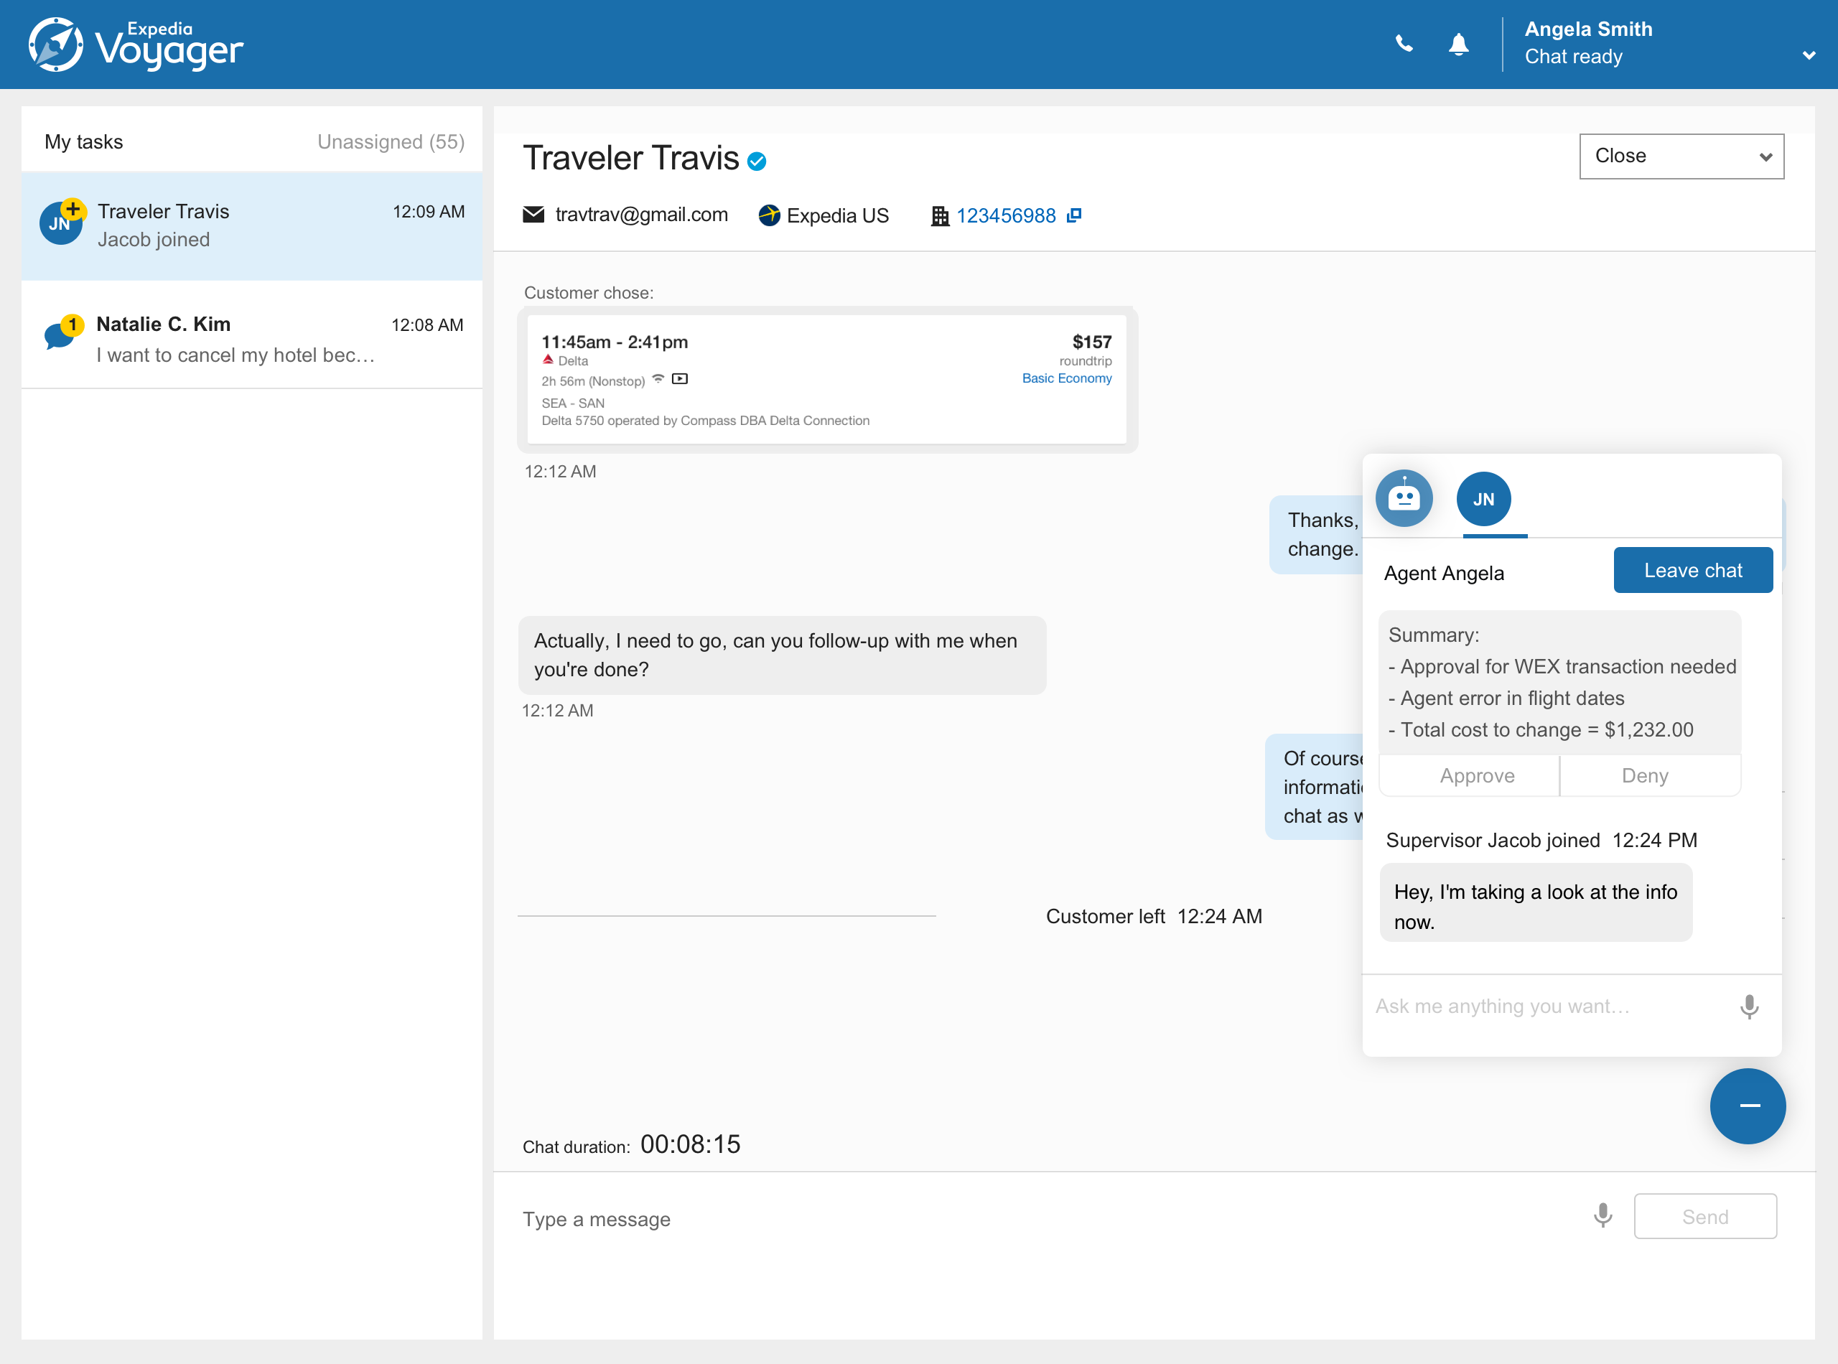The image size is (1838, 1364).
Task: Approve the WEX transaction request
Action: pos(1476,775)
